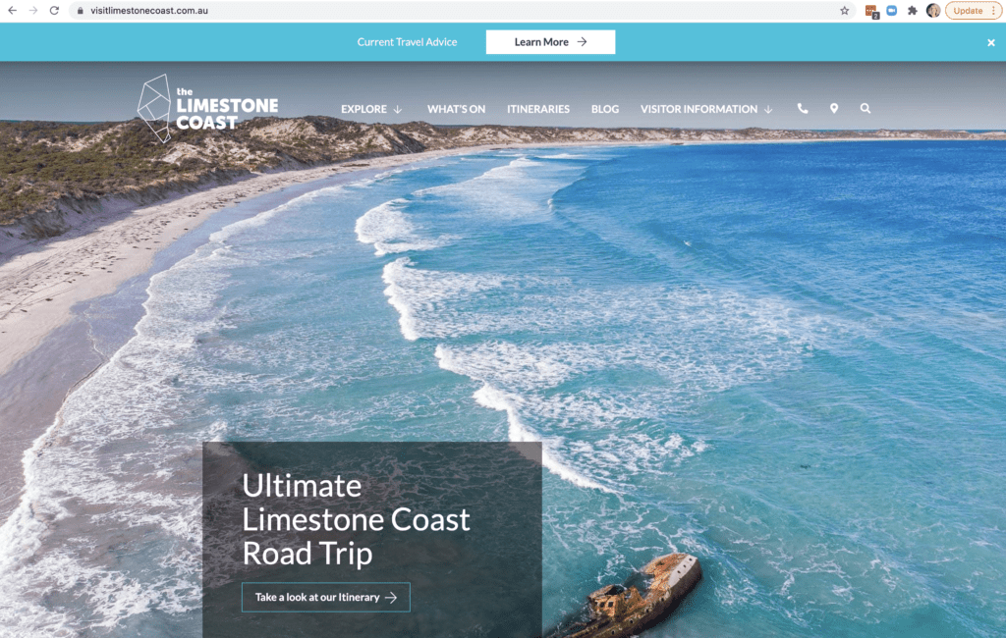
Task: Open the What's On page
Action: tap(456, 109)
